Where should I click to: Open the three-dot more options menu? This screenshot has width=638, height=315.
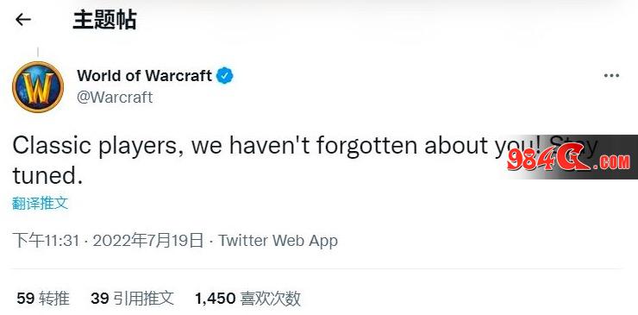(611, 76)
